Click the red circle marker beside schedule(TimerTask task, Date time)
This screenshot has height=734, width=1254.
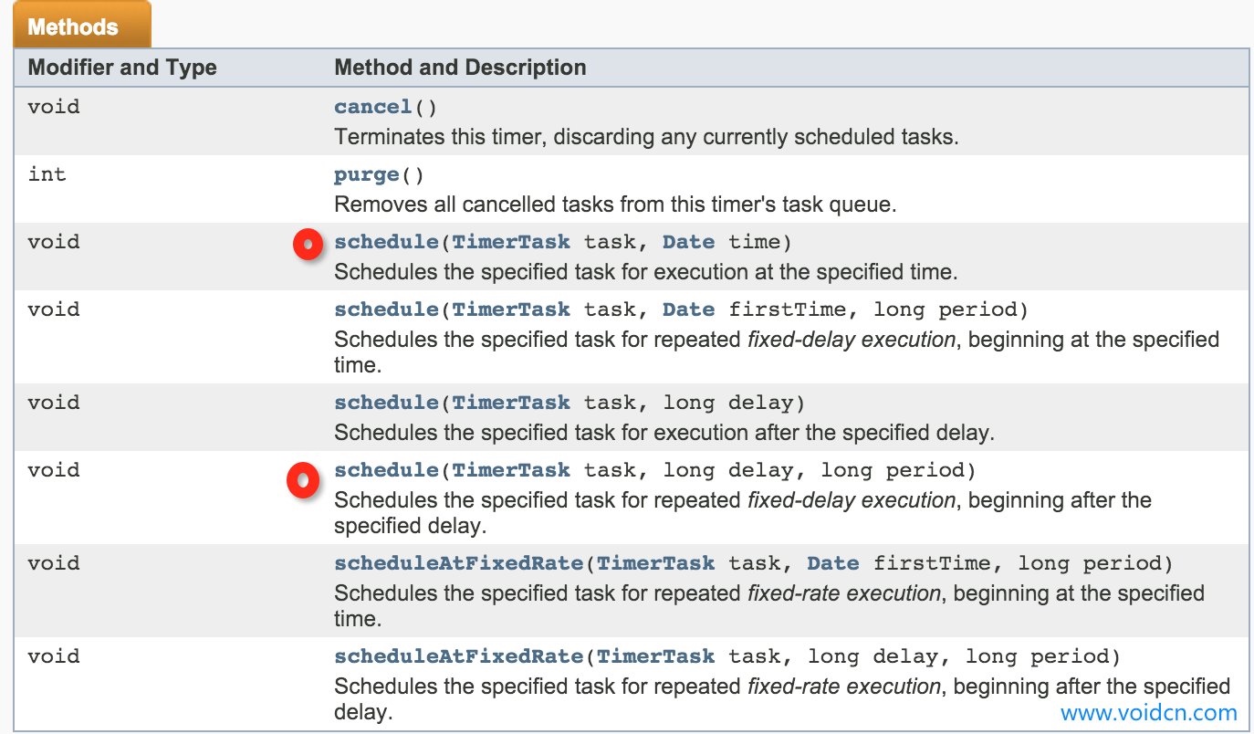[x=308, y=245]
